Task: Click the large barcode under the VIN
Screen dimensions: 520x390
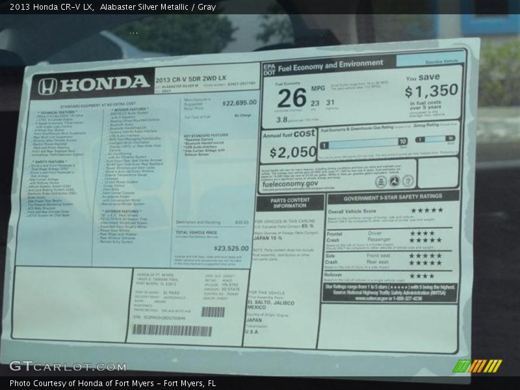Action: pos(172,330)
